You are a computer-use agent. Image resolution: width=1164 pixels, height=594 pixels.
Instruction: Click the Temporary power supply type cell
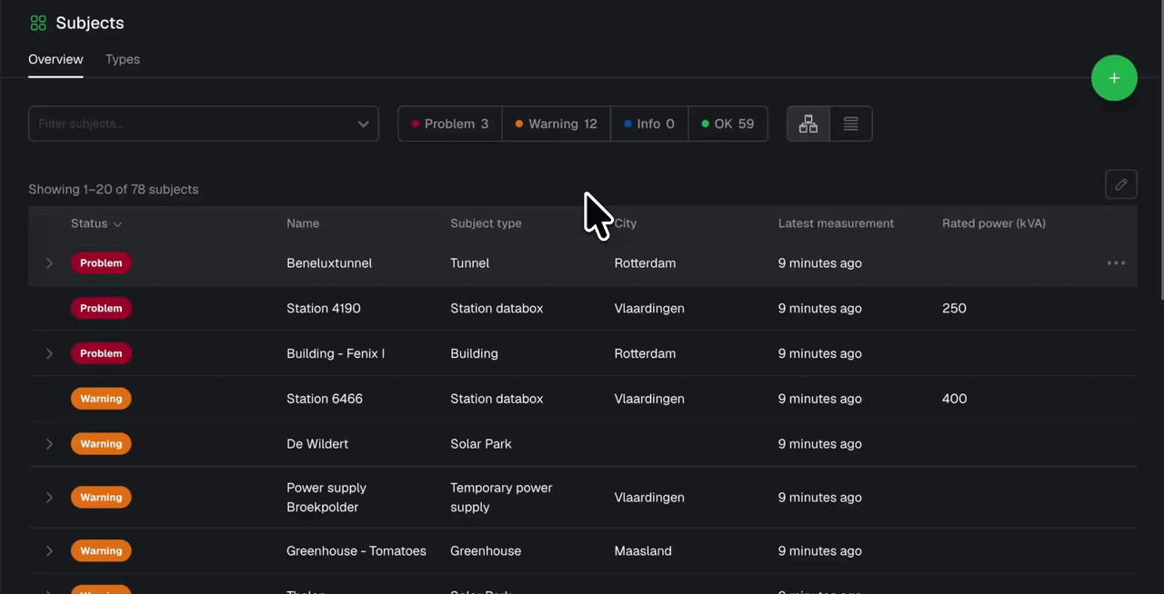click(x=501, y=498)
